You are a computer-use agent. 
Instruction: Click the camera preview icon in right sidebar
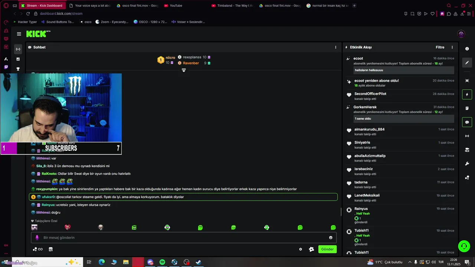[467, 80]
